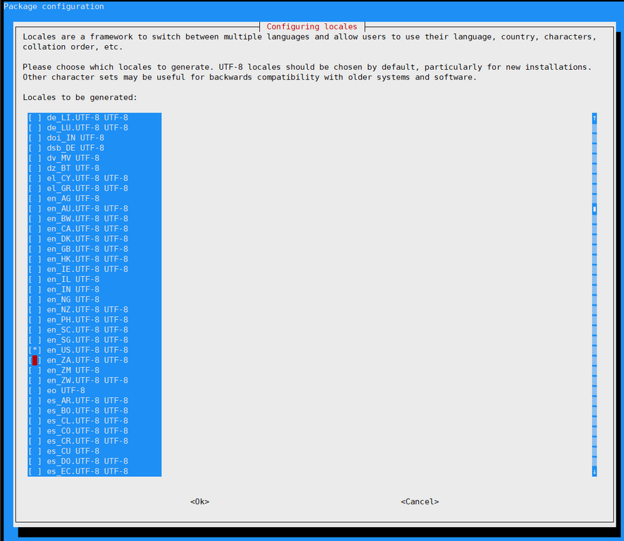Viewport: 624px width, 541px height.
Task: Toggle en_DK.UTF-8 locale generation
Action: (x=35, y=239)
